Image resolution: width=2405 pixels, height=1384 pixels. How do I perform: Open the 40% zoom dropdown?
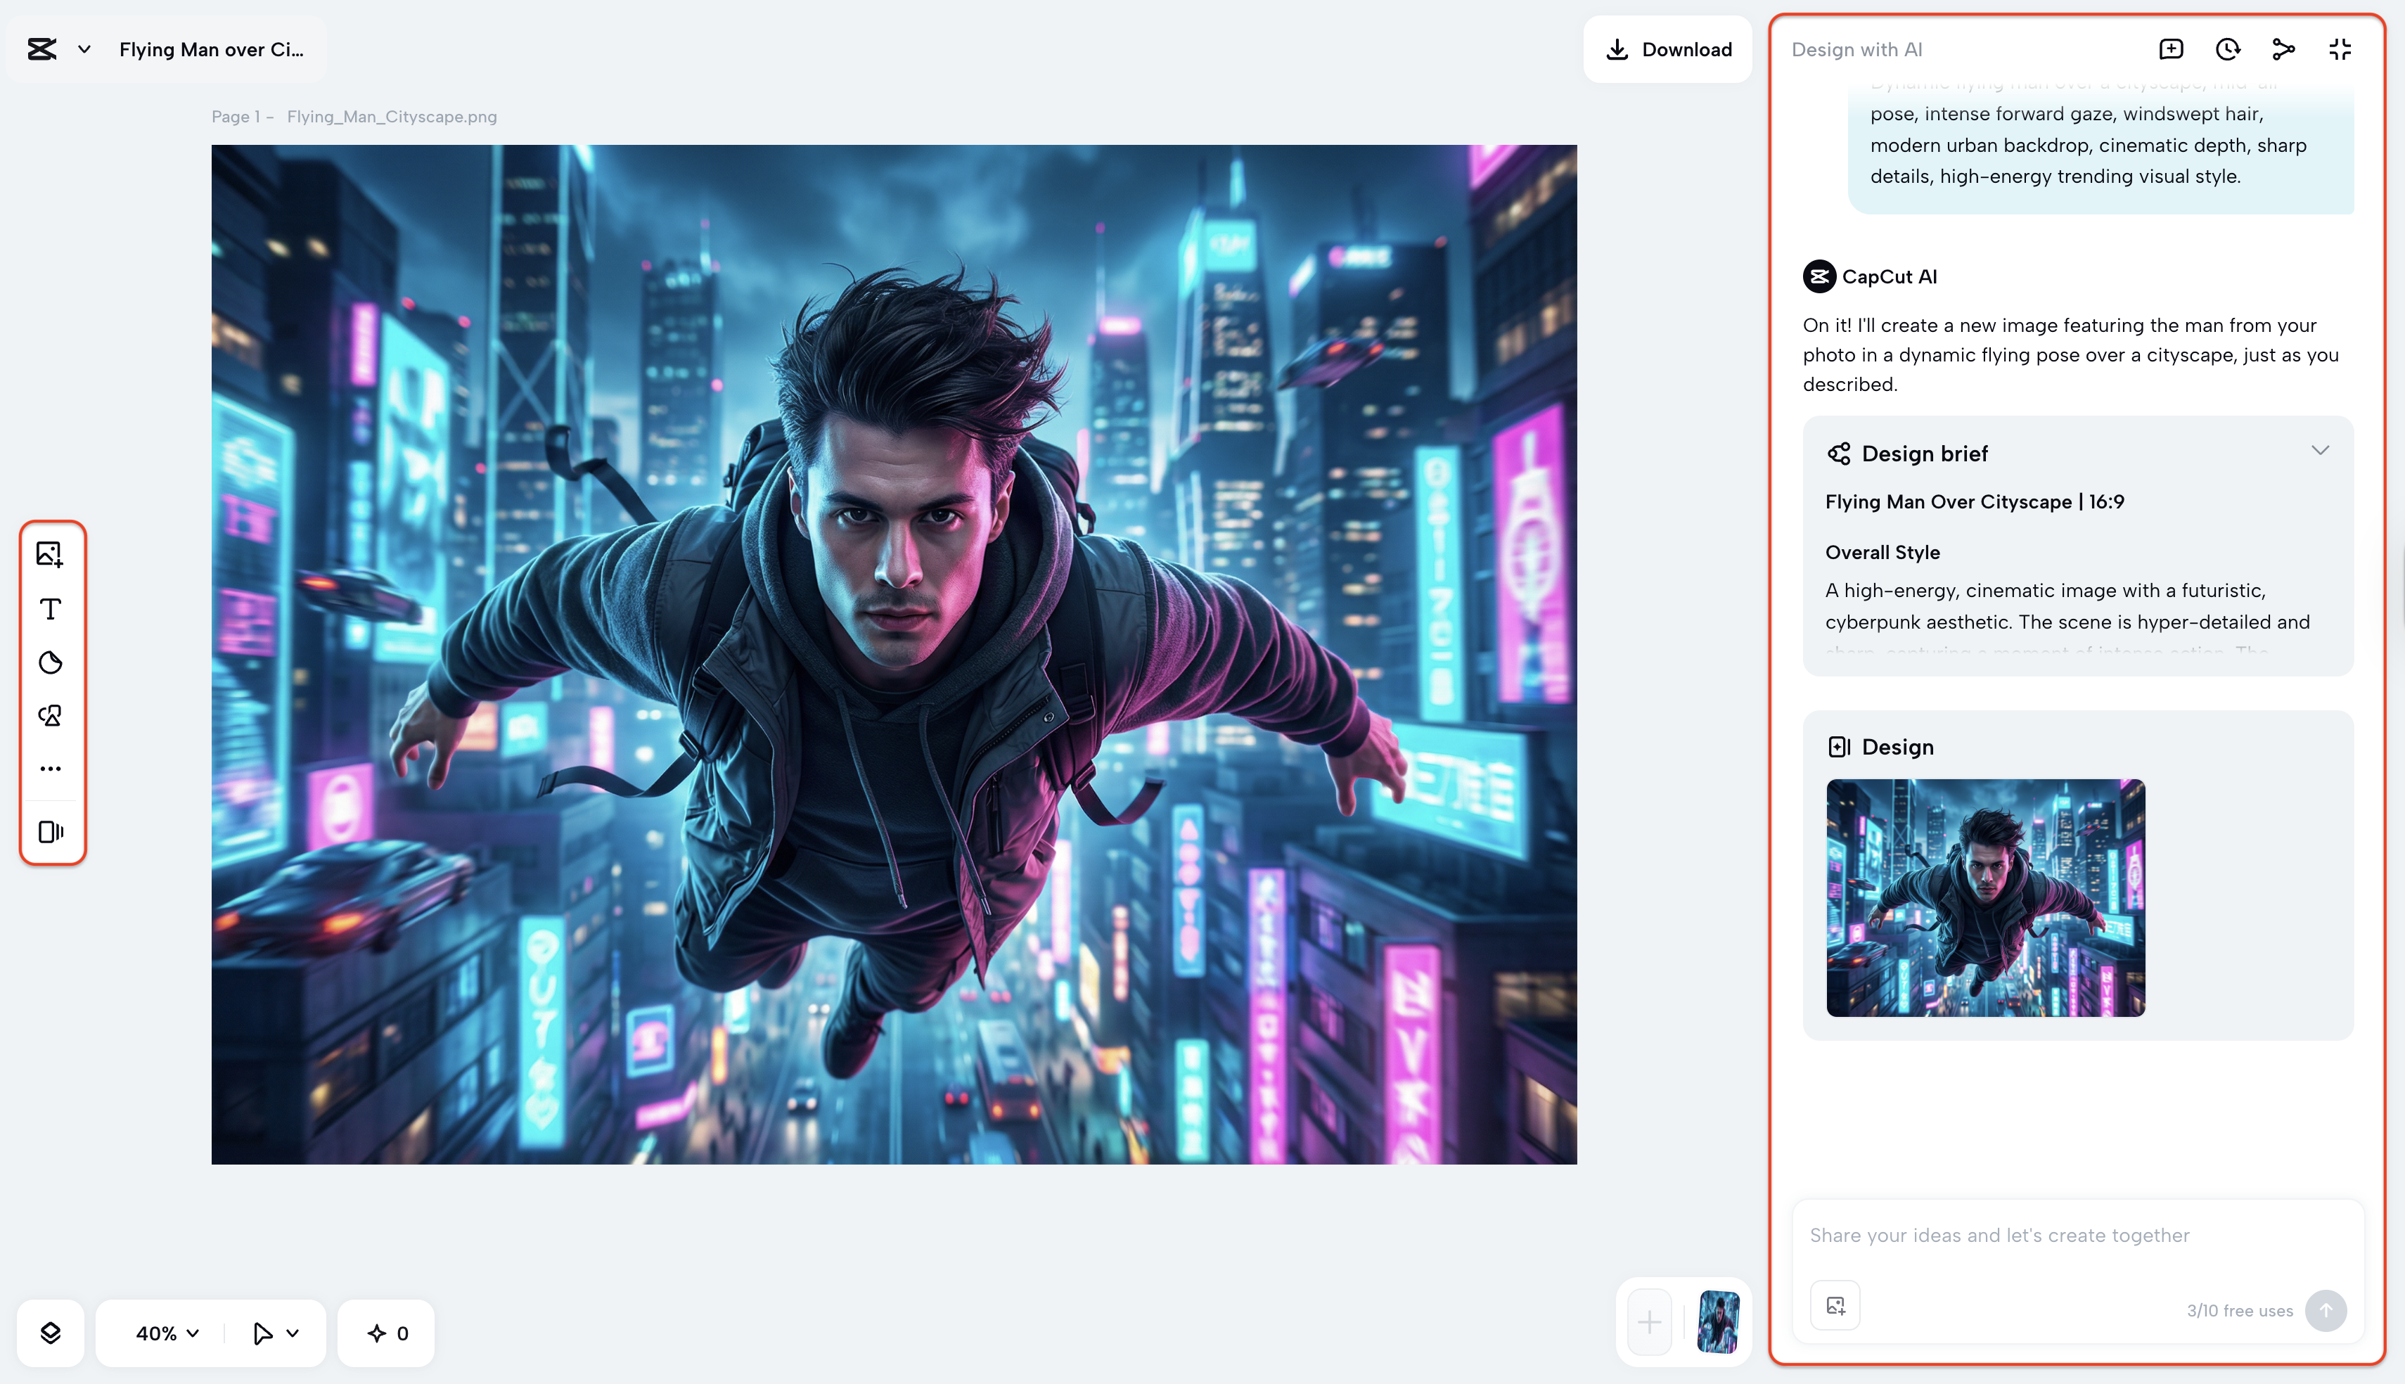click(x=167, y=1333)
